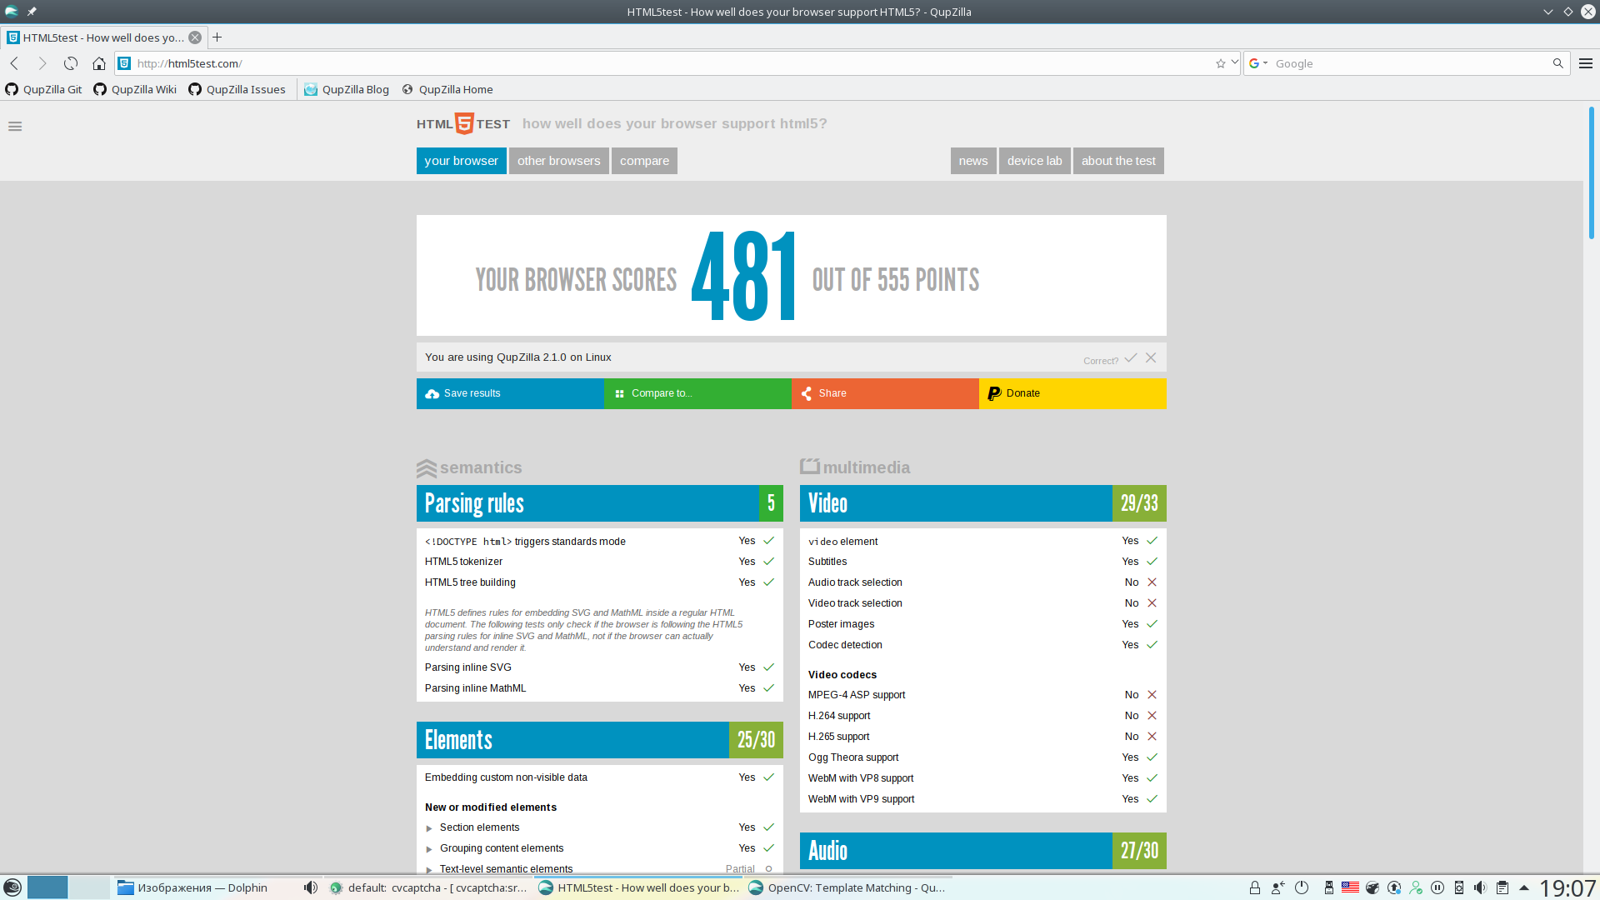
Task: Open the address bar history dropdown arrow
Action: [1235, 62]
